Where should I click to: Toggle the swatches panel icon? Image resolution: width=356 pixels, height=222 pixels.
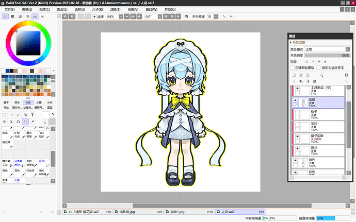coord(35,16)
